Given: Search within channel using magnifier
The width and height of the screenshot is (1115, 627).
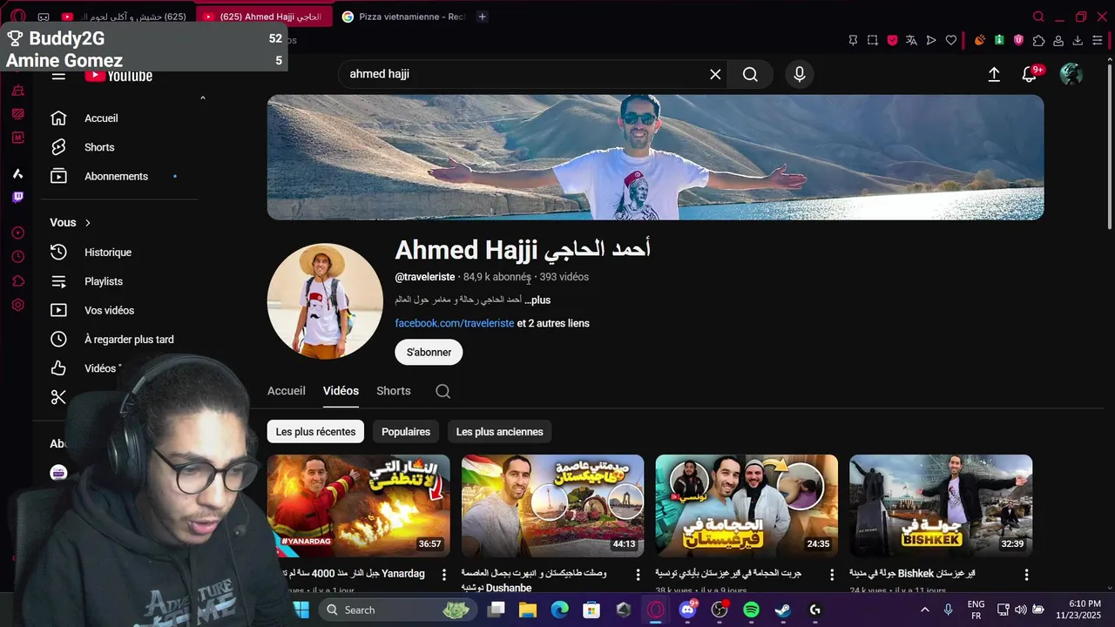Looking at the screenshot, I should pyautogui.click(x=443, y=391).
